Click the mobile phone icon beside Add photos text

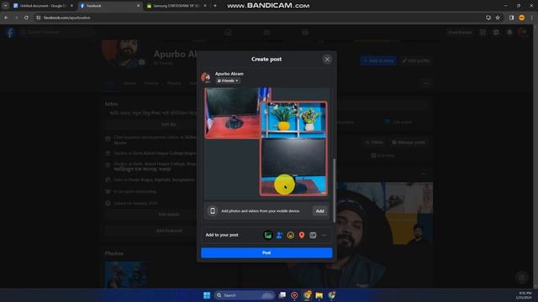click(213, 211)
